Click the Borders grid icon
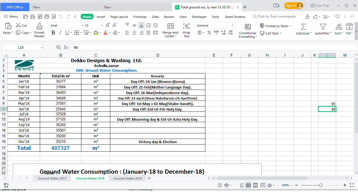 [77, 33]
